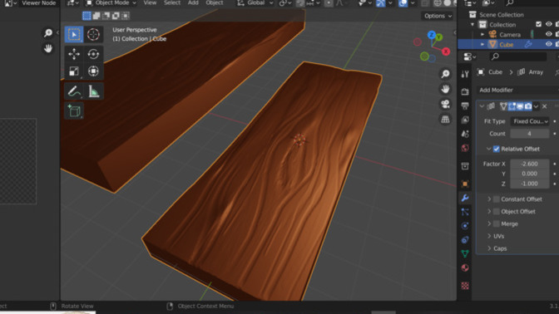
Task: Open Material properties sphere tab
Action: [x=465, y=268]
